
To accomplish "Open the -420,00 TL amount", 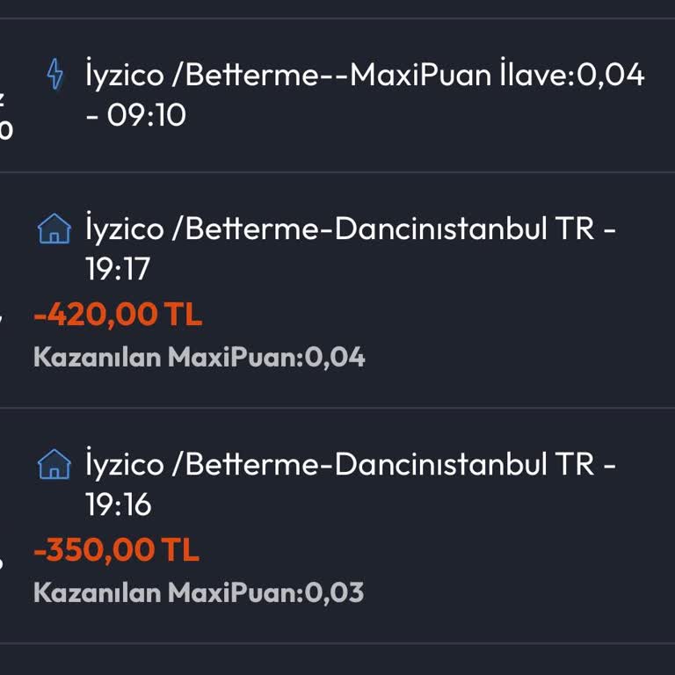I will point(118,314).
